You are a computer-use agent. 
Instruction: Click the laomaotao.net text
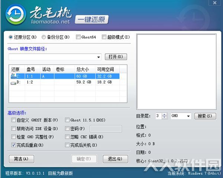click(x=50, y=22)
